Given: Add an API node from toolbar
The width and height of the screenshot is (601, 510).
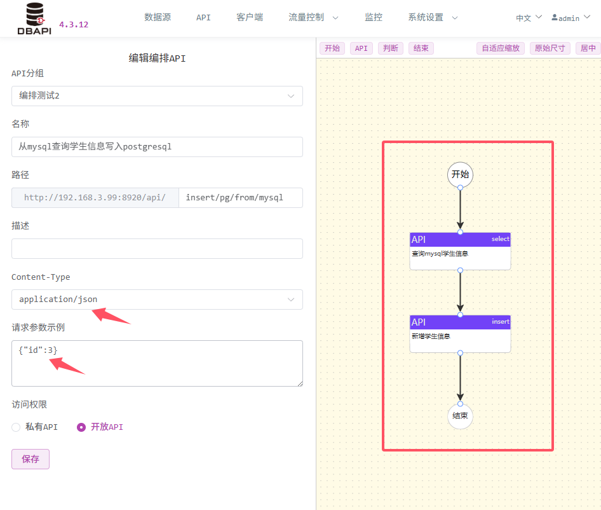Looking at the screenshot, I should pyautogui.click(x=361, y=48).
